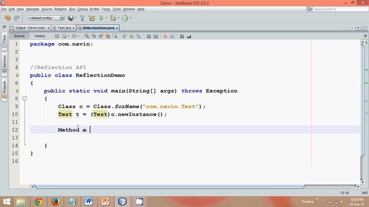Image resolution: width=369 pixels, height=207 pixels.
Task: Click the Windows Start button
Action: click(x=6, y=202)
